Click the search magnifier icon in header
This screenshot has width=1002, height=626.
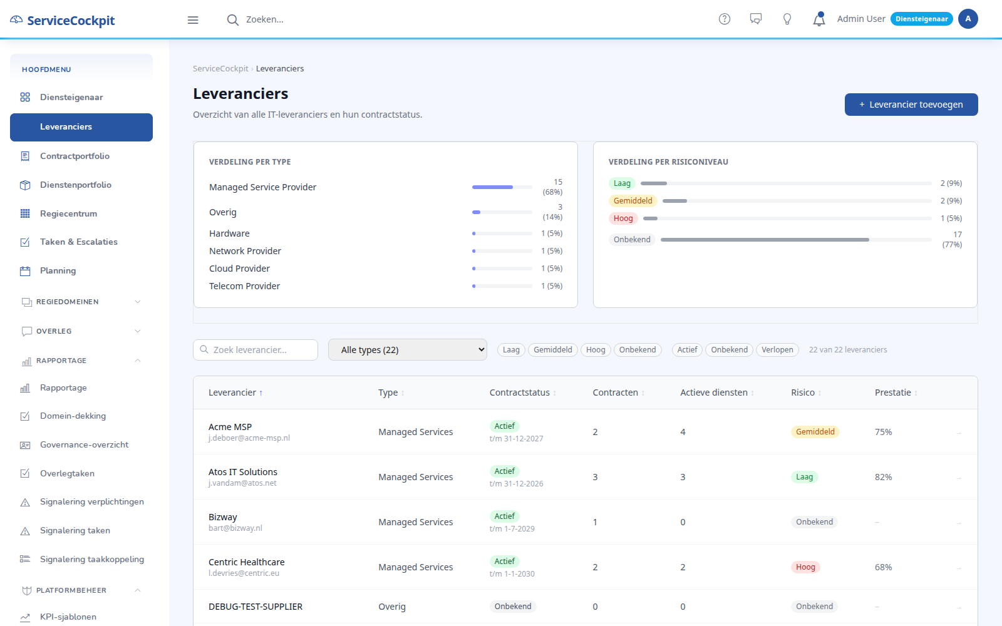pyautogui.click(x=232, y=20)
